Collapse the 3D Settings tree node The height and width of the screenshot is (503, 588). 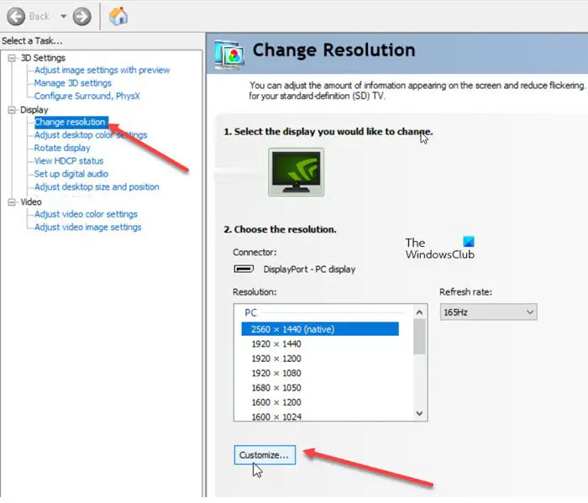coord(12,58)
